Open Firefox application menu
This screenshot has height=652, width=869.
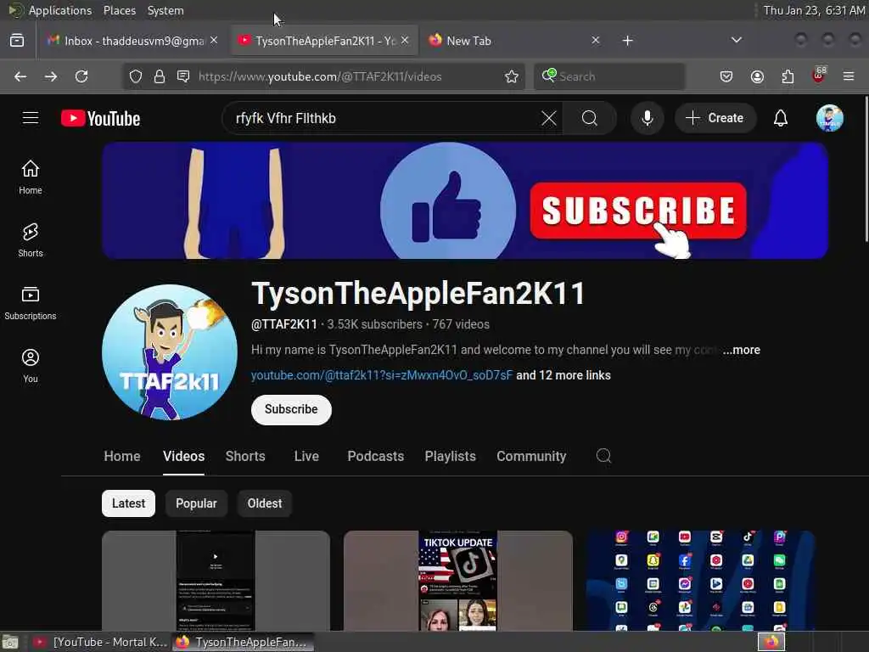tap(849, 76)
